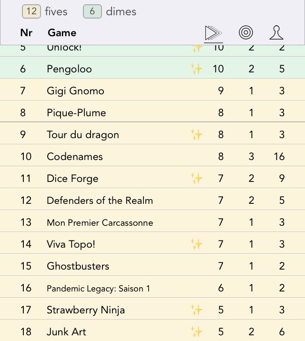Click the player pawn column icon
305x341 pixels.
click(x=276, y=33)
